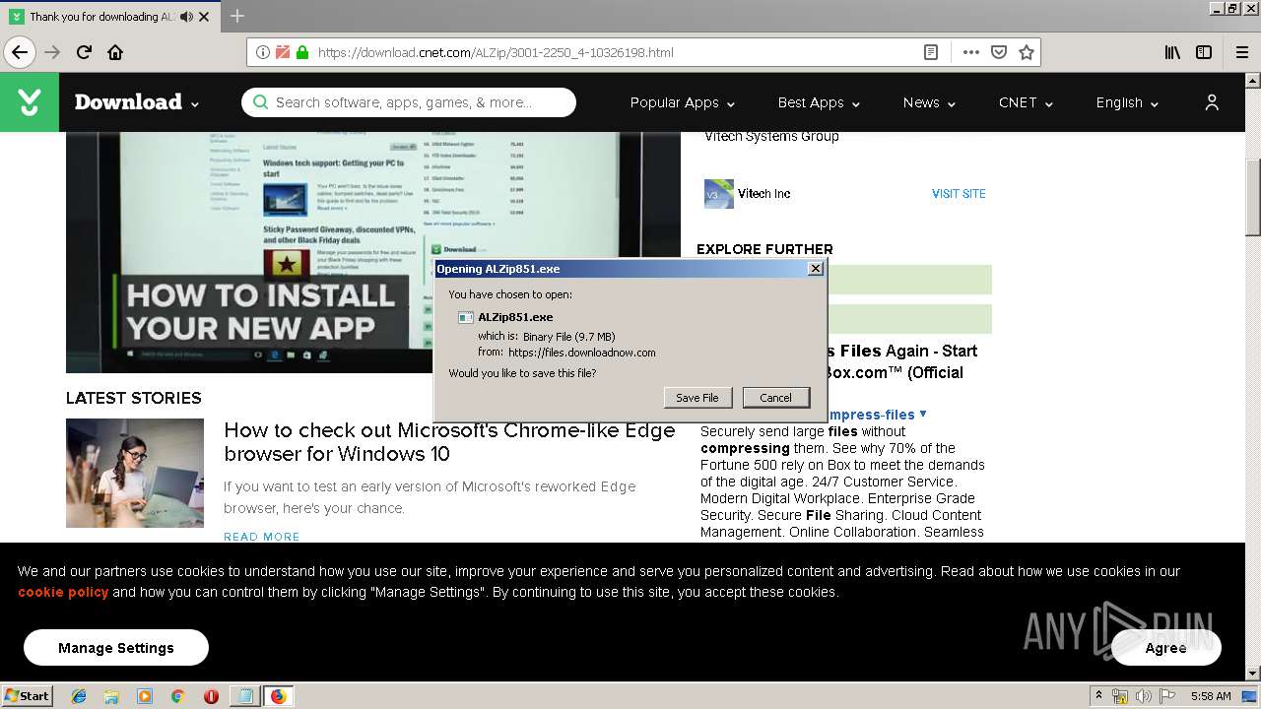Expand the CNET menu
The width and height of the screenshot is (1261, 709).
[1026, 102]
